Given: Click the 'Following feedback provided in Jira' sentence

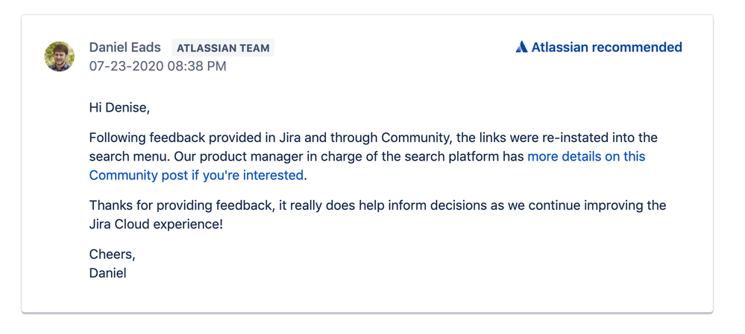Looking at the screenshot, I should pyautogui.click(x=195, y=138).
